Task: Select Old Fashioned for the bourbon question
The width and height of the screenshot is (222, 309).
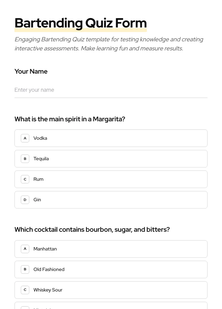Action: [x=111, y=269]
